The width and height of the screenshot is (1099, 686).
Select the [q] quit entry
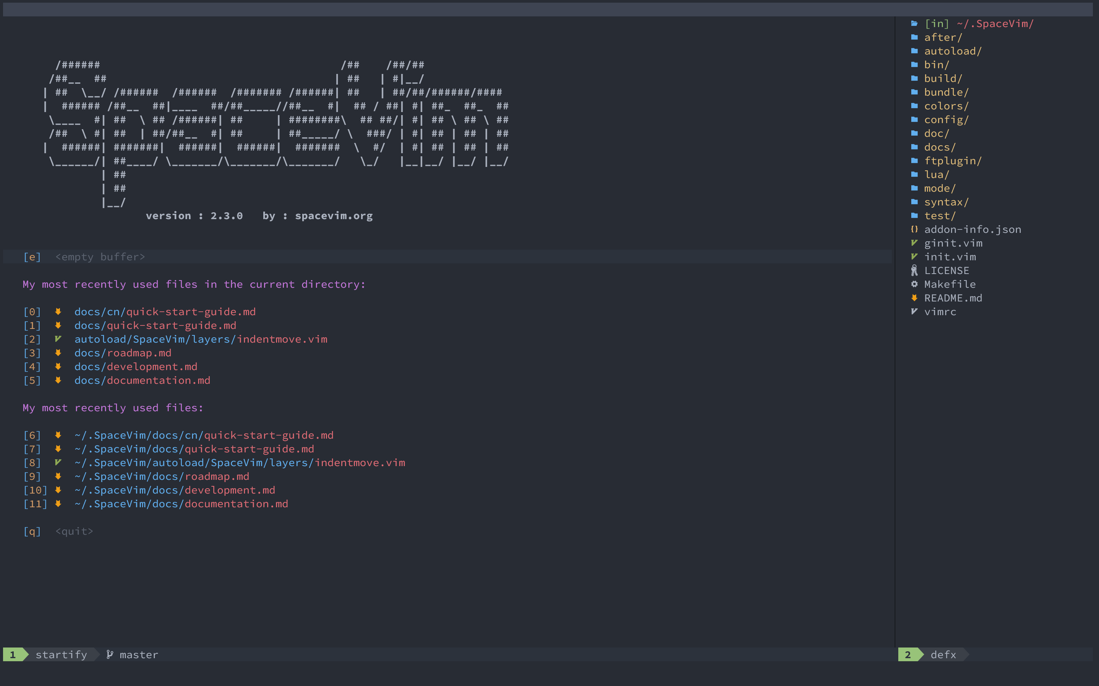[58, 531]
